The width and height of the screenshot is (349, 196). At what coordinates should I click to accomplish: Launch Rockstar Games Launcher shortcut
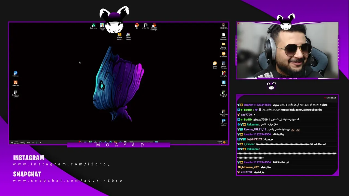coord(119,36)
